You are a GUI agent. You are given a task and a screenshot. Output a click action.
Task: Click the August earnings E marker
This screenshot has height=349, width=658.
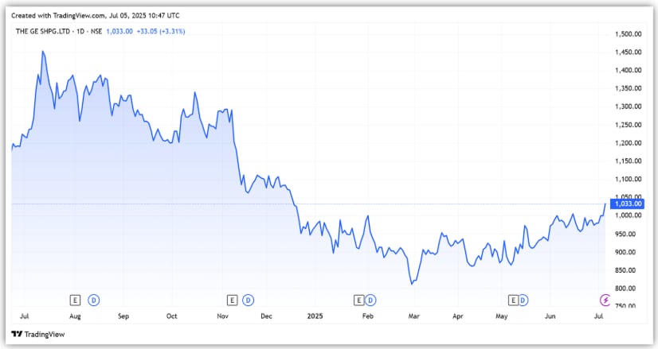76,300
